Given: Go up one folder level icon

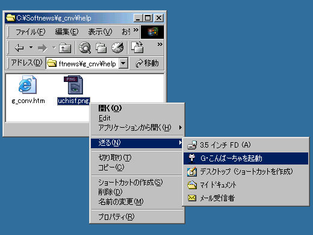Looking at the screenshot, I should 65,48.
